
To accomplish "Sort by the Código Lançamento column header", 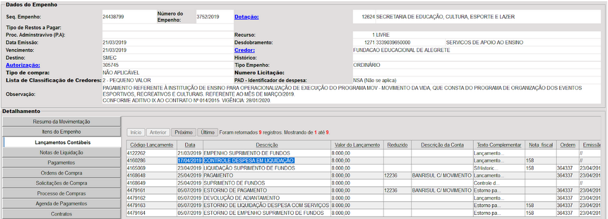I will tap(151, 145).
